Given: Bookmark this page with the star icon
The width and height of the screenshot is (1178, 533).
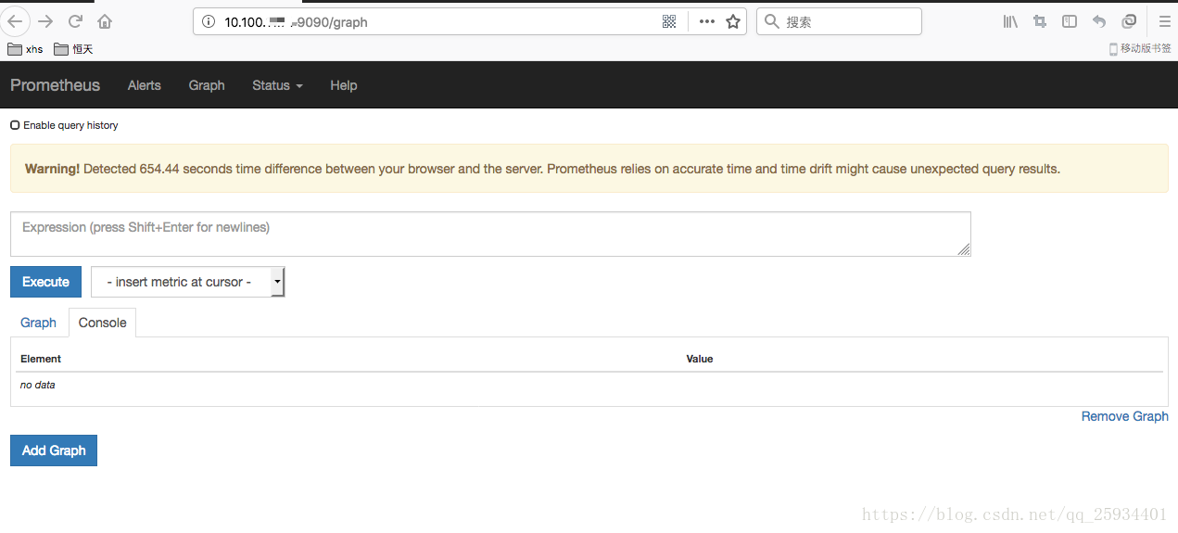Looking at the screenshot, I should [x=733, y=21].
